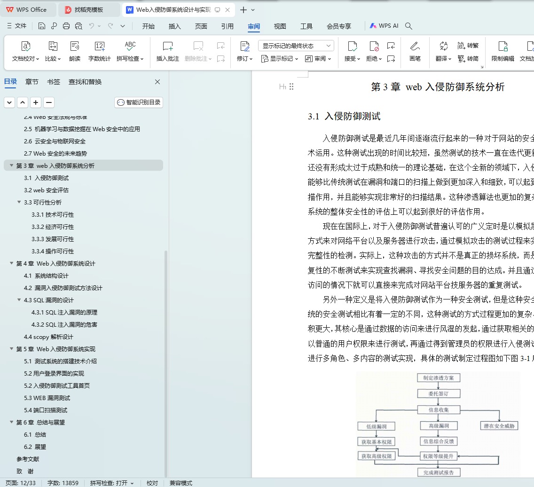Open the WPS Office home tab
The height and width of the screenshot is (487, 534).
tap(28, 10)
